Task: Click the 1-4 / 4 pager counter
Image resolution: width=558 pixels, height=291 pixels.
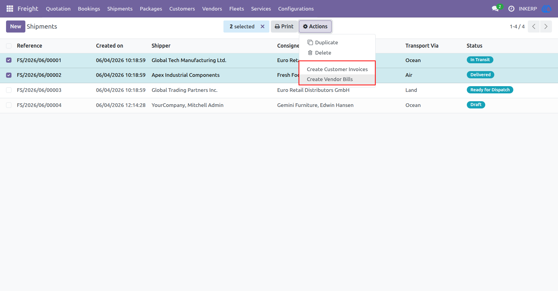Action: coord(517,27)
